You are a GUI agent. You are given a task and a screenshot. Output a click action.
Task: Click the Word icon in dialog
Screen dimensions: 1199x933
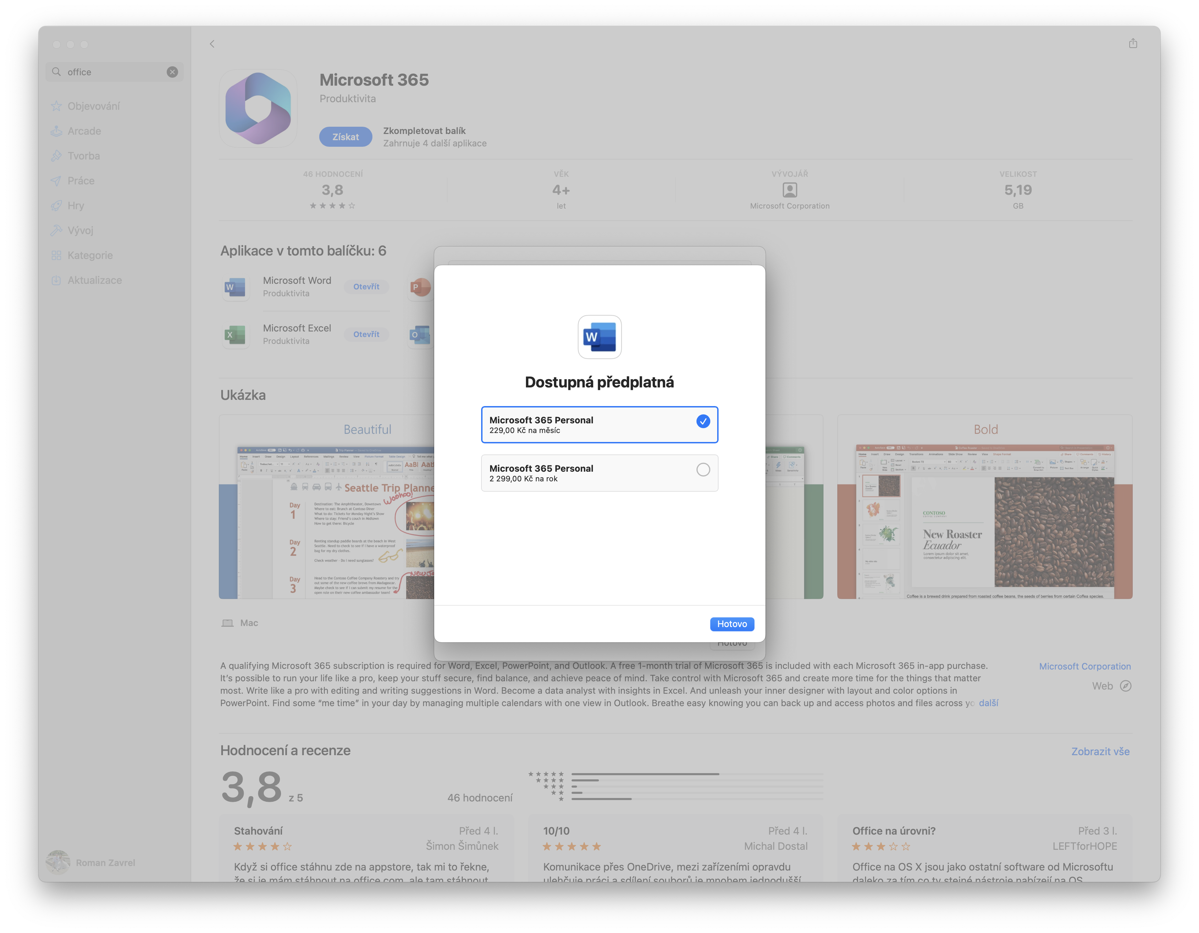pyautogui.click(x=599, y=337)
